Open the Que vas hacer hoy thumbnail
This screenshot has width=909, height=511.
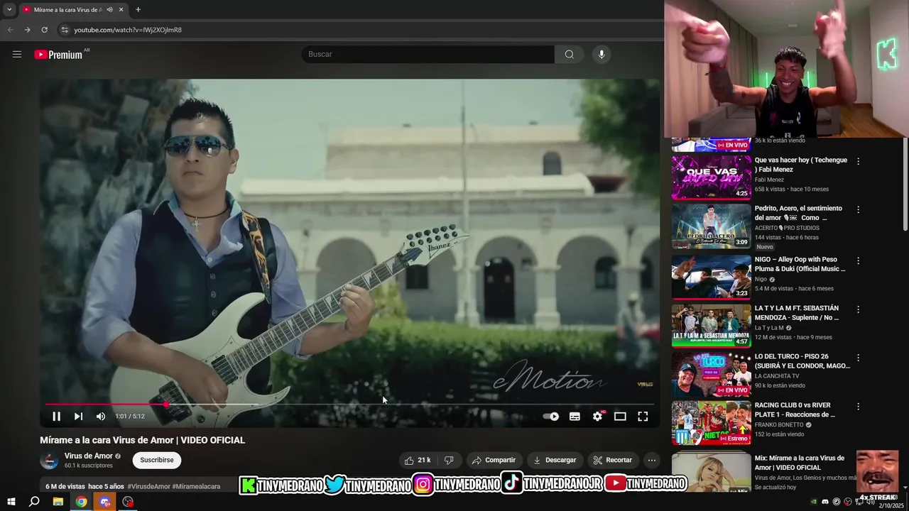pyautogui.click(x=711, y=177)
